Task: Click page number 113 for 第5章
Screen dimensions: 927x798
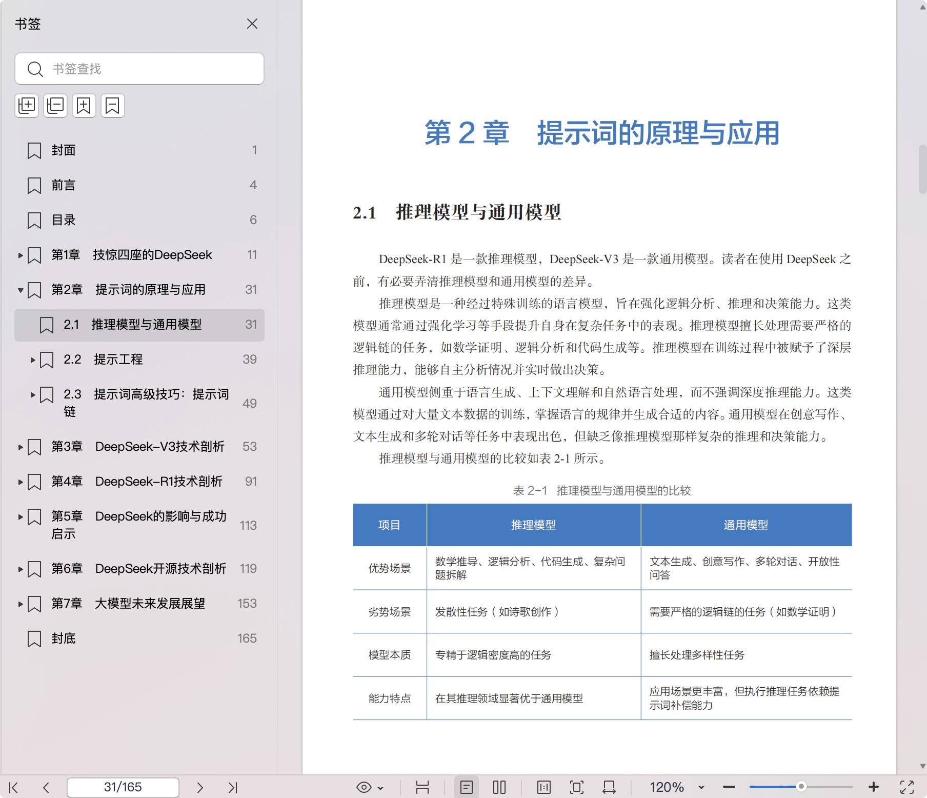Action: pyautogui.click(x=248, y=525)
